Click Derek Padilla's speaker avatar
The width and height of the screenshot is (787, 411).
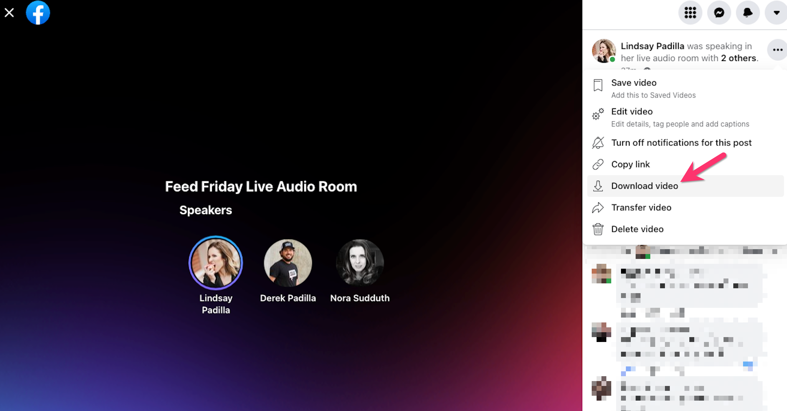[x=288, y=263]
